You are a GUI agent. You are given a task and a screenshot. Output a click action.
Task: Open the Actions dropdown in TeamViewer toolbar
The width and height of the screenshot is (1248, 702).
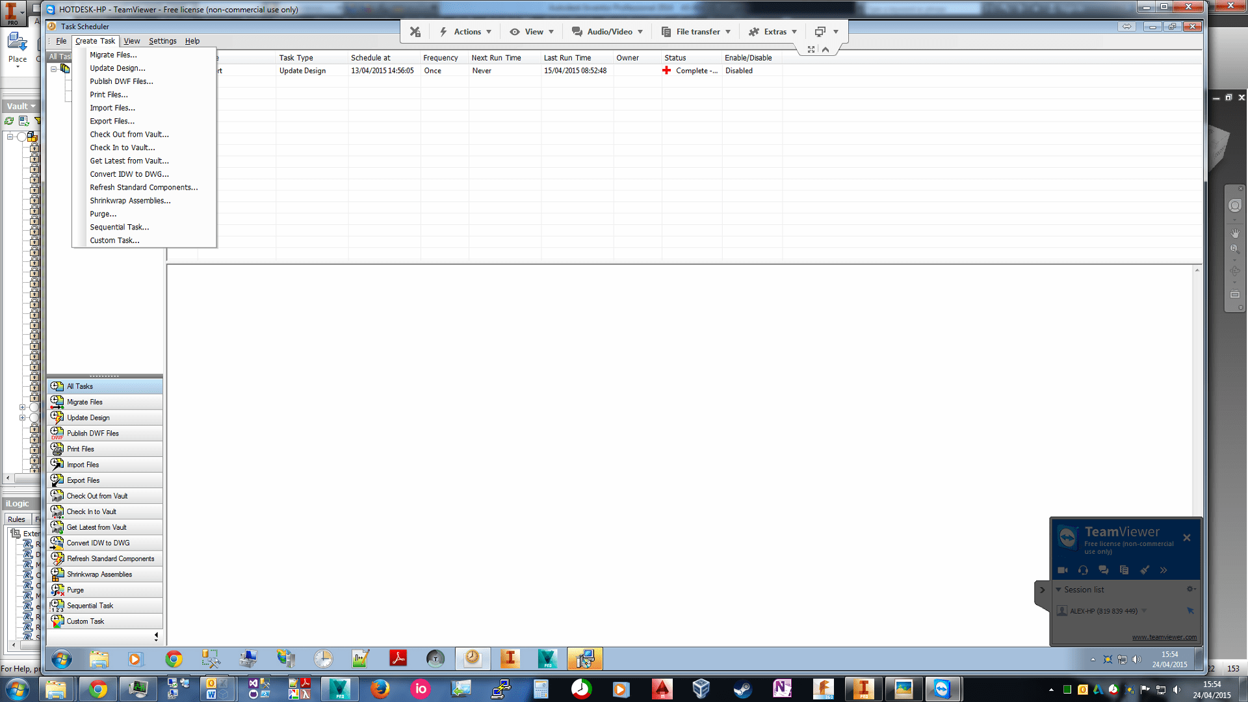coord(466,32)
